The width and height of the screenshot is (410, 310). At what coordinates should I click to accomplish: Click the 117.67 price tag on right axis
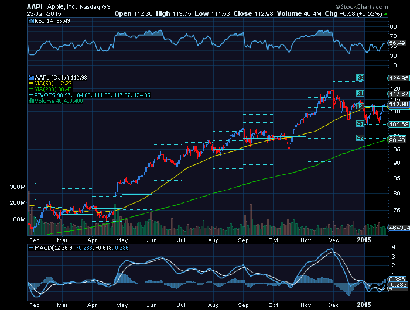[399, 94]
